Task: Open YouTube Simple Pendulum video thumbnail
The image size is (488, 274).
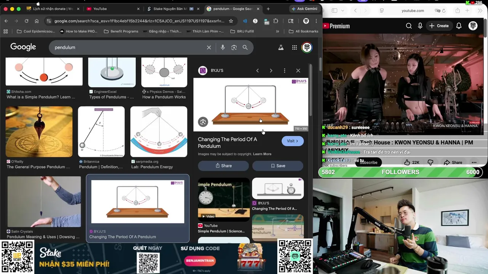Action: [224, 199]
